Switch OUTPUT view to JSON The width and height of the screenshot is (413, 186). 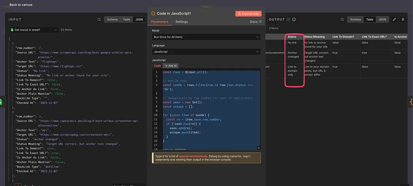[382, 19]
